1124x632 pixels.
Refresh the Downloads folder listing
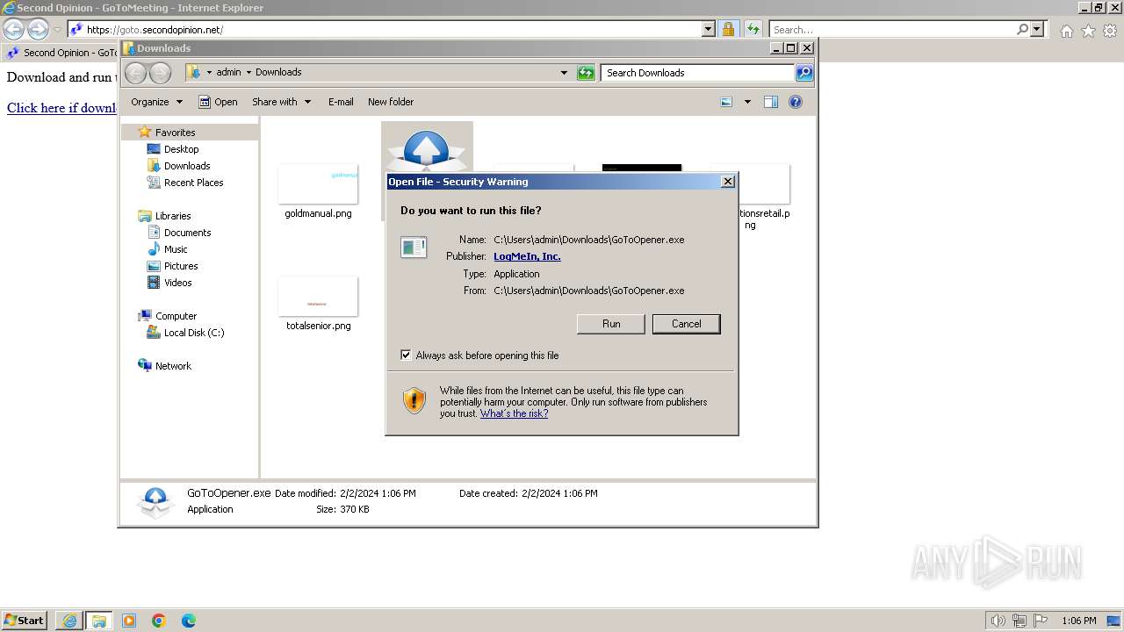tap(586, 73)
